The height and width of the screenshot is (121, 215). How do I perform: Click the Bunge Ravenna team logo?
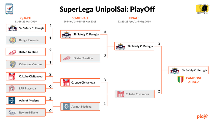[12, 40]
